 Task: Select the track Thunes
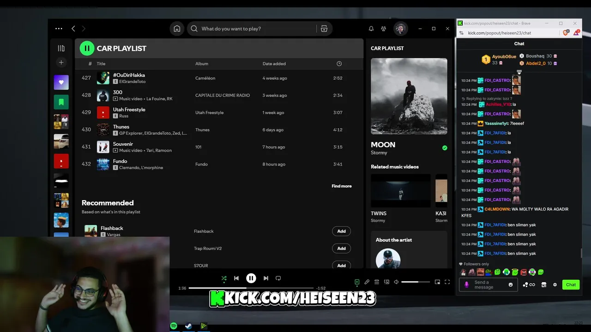[121, 127]
